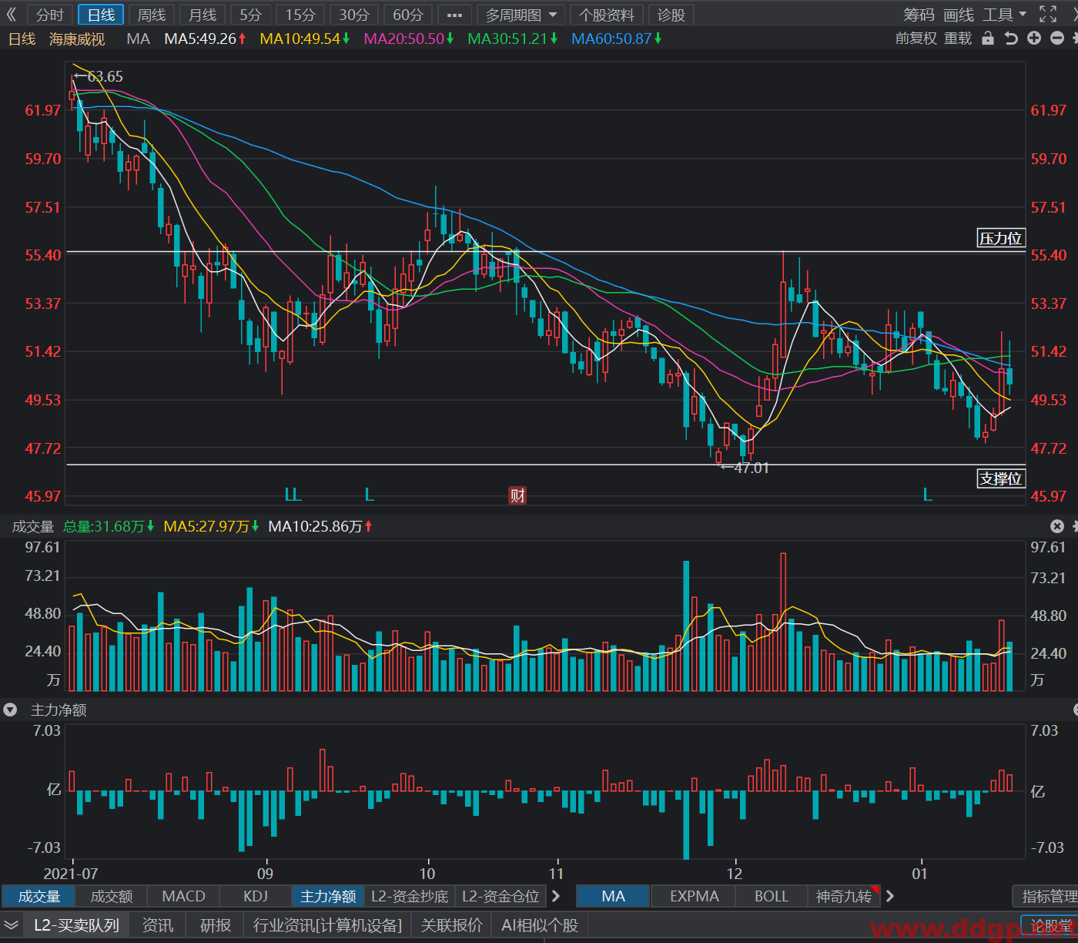
Task: Click the 压力位 resistance line label
Action: [x=1000, y=238]
